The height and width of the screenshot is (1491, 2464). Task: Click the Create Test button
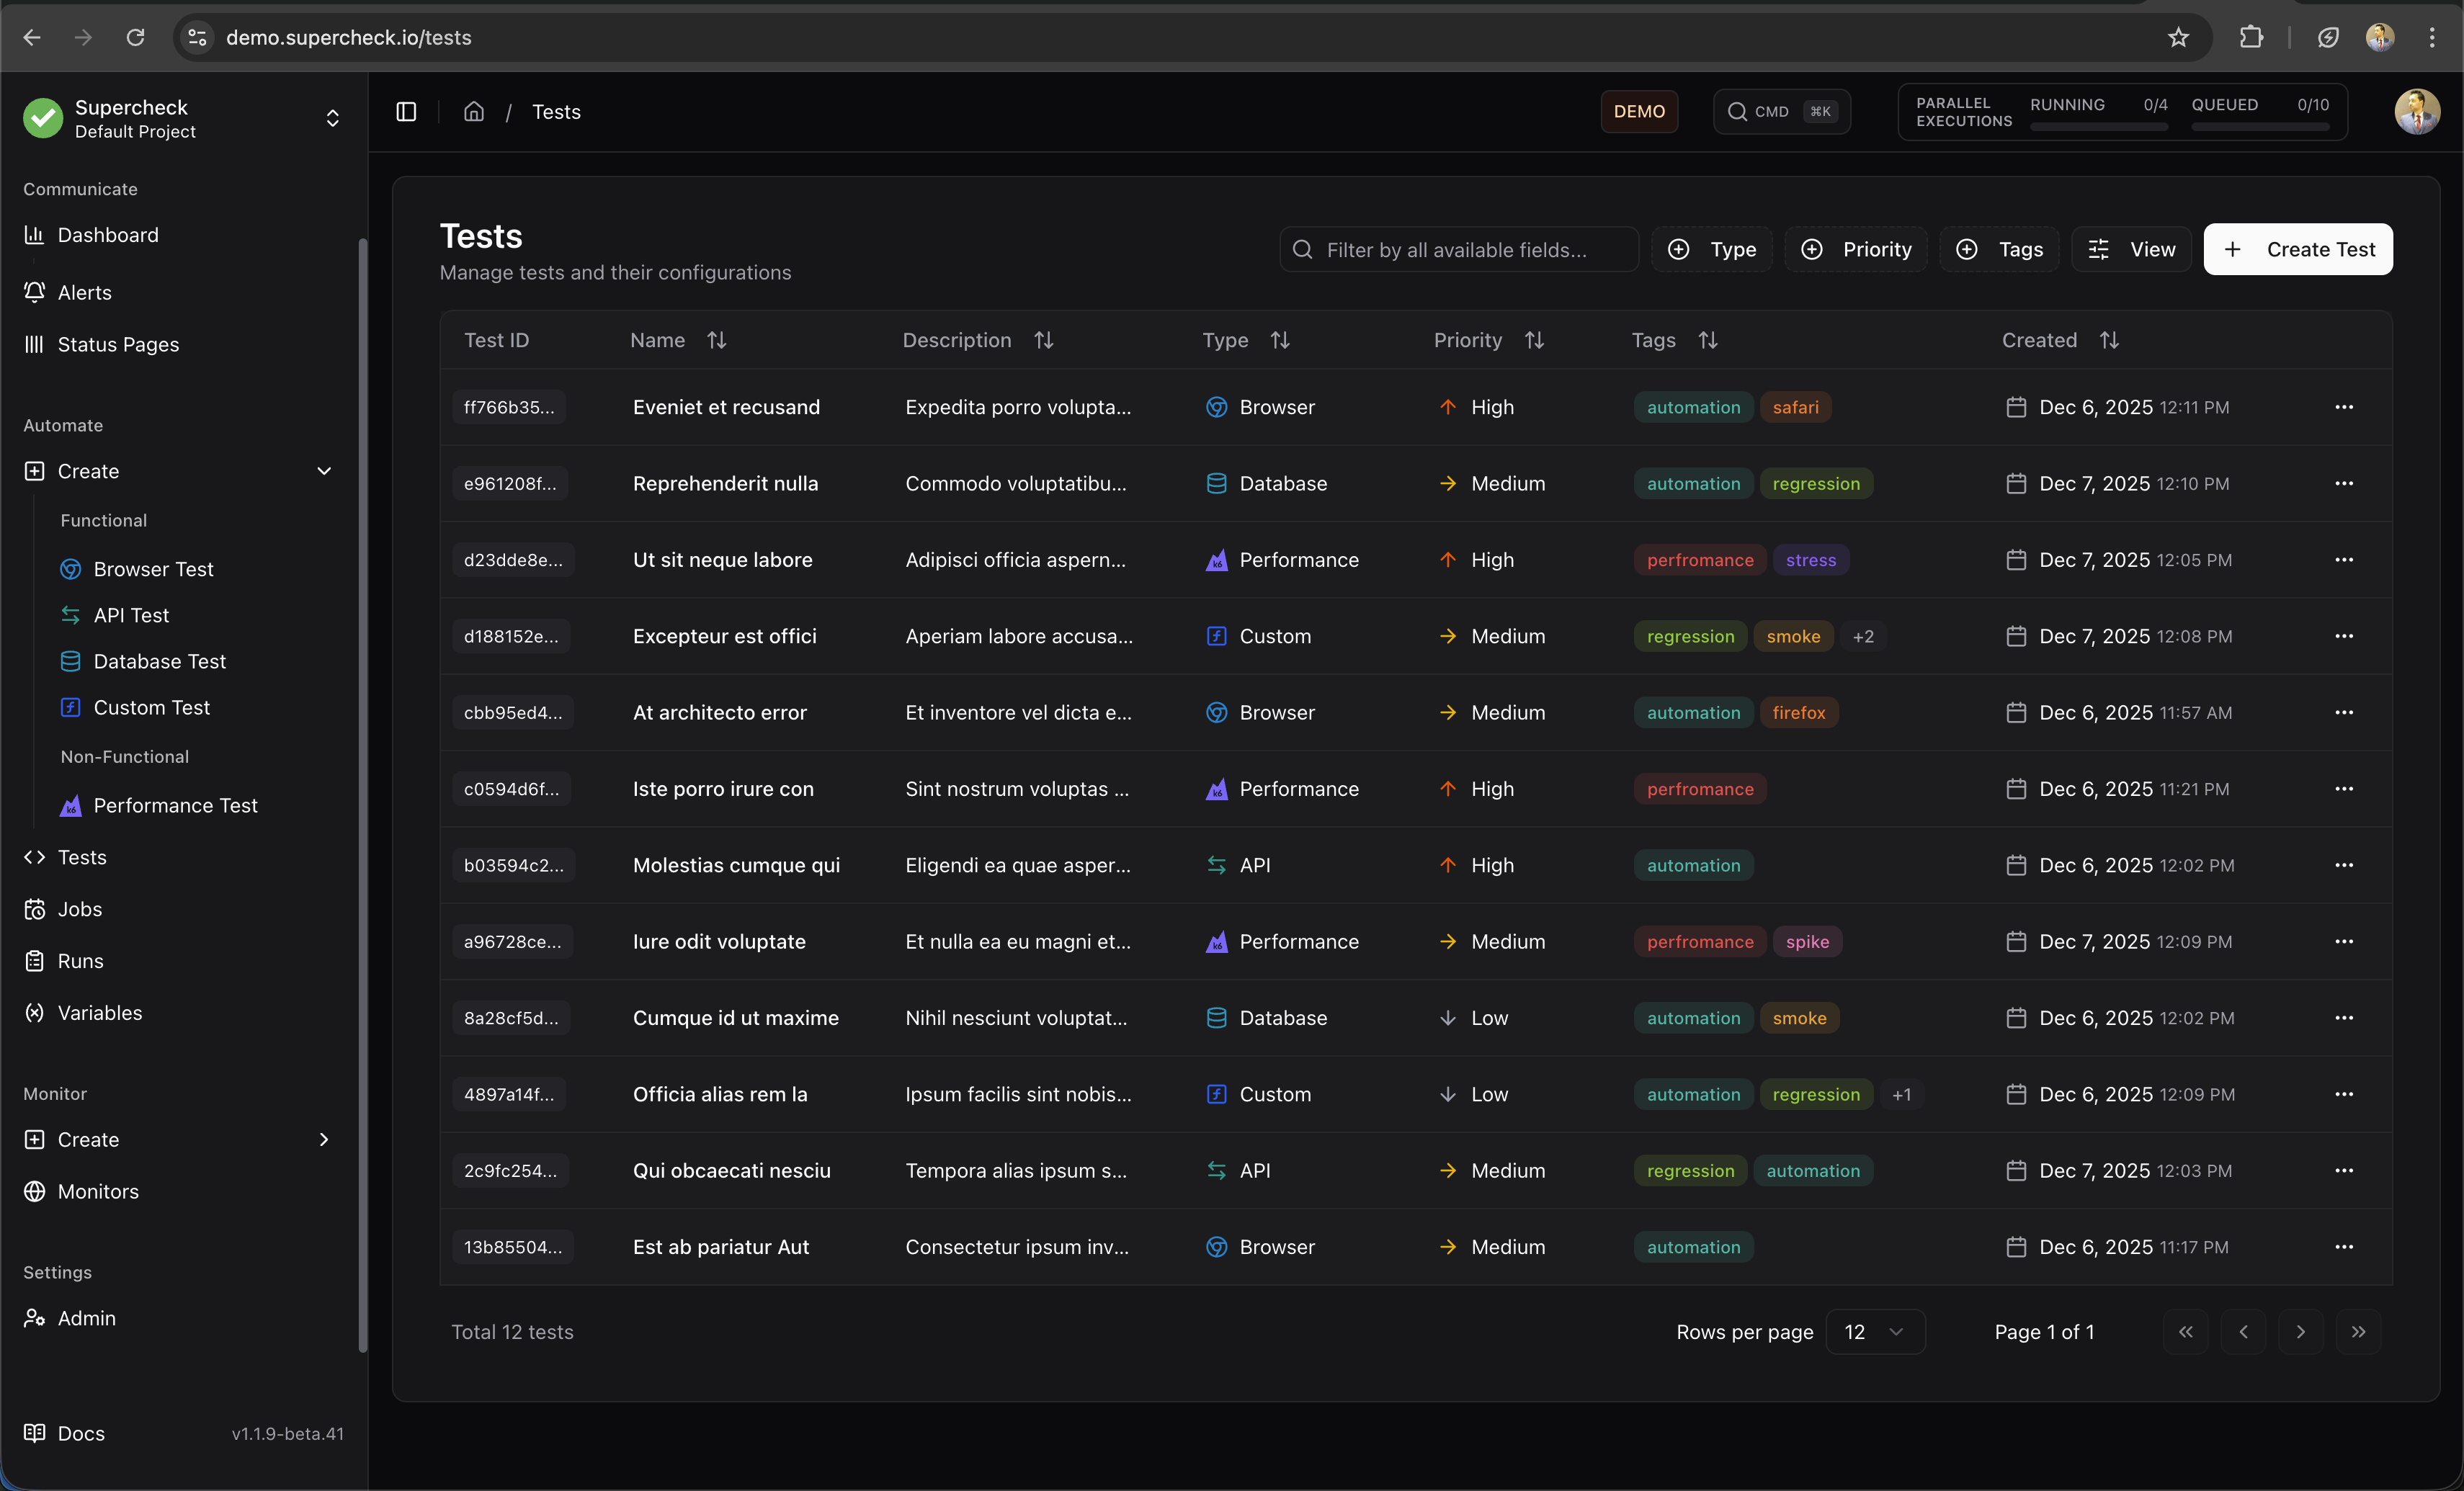pyautogui.click(x=2298, y=249)
